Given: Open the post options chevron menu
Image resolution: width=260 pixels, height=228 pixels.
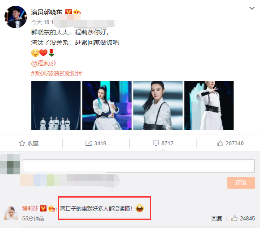Looking at the screenshot, I should pyautogui.click(x=252, y=8).
